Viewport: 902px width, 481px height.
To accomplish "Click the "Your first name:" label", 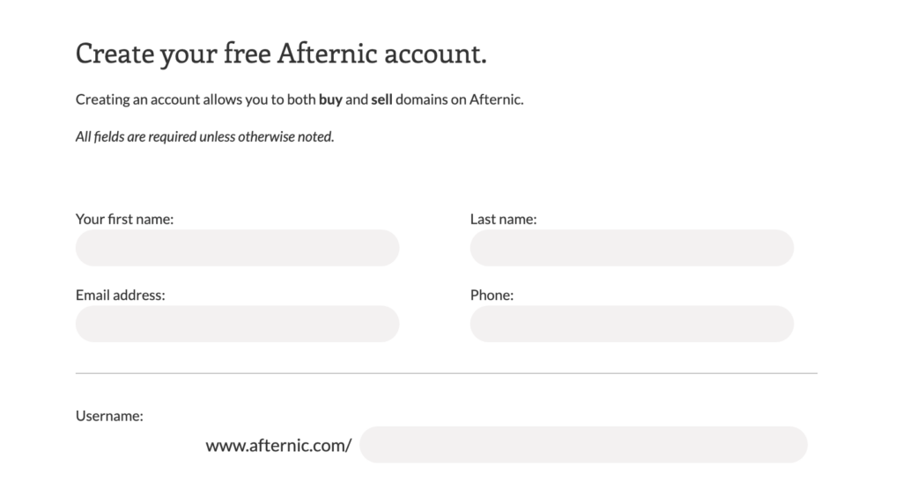I will coord(124,219).
